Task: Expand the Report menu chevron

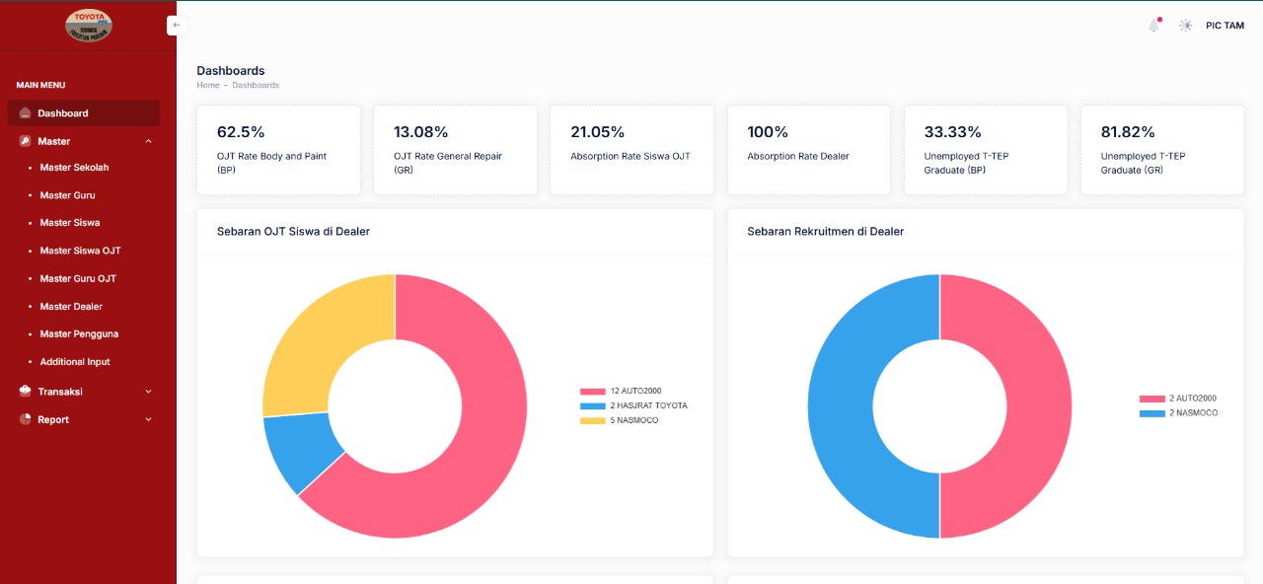Action: 149,419
